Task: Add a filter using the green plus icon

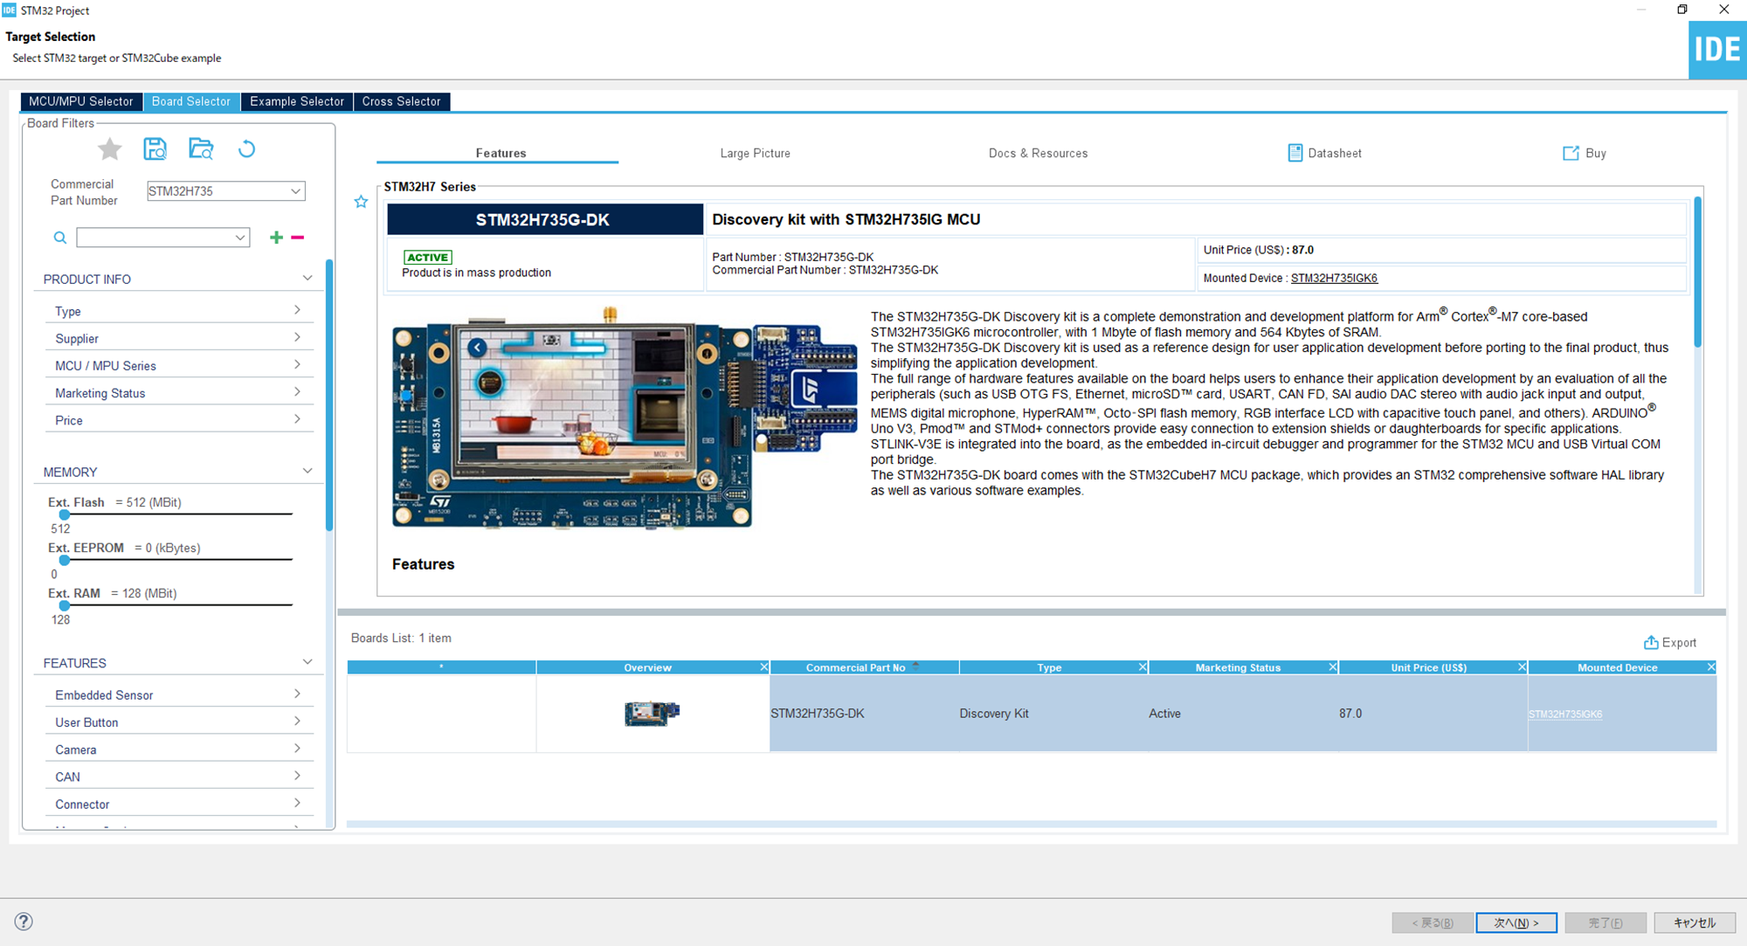Action: (276, 237)
